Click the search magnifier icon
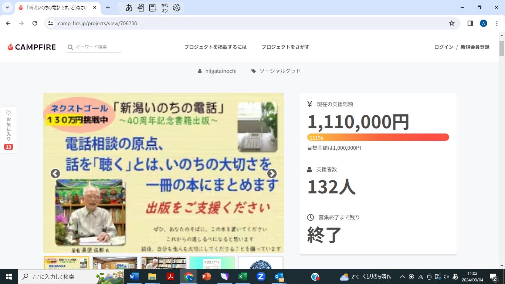The width and height of the screenshot is (505, 284). pos(70,47)
